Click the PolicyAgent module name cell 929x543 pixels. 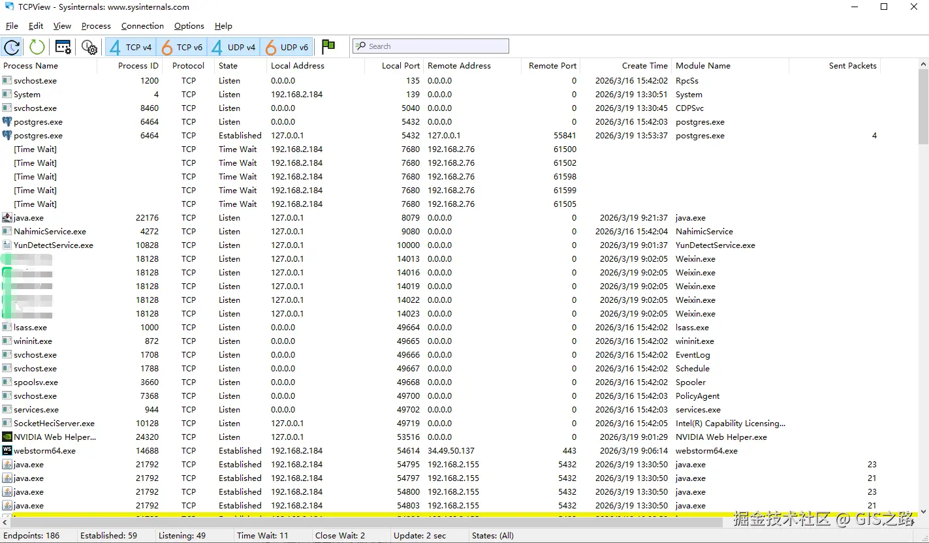[698, 396]
